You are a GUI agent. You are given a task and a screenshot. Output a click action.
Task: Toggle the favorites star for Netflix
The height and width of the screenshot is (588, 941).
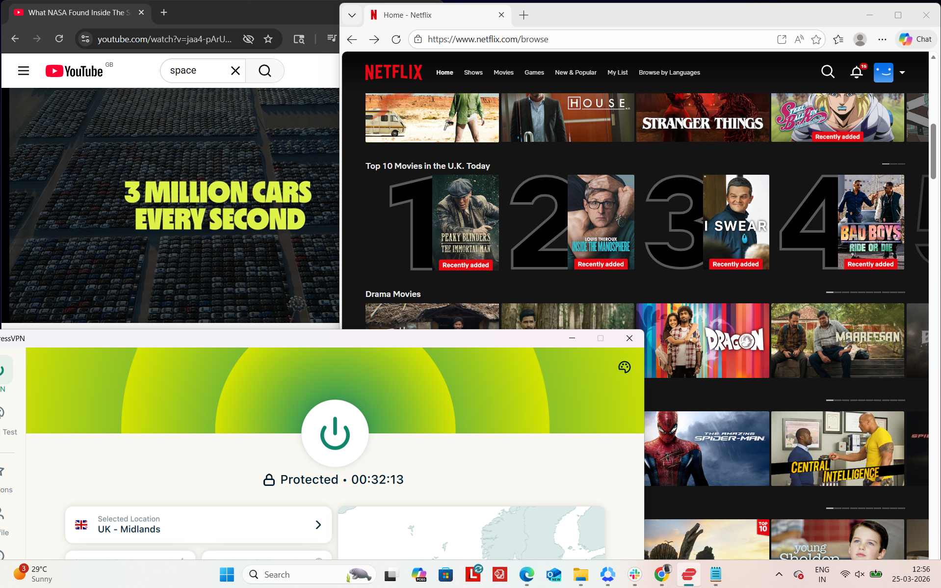[816, 39]
